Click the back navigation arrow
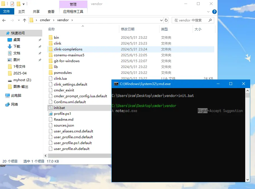 (4, 20)
